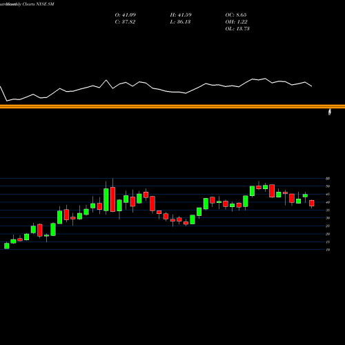Select the open value 'O: 41.09'

pos(126,15)
